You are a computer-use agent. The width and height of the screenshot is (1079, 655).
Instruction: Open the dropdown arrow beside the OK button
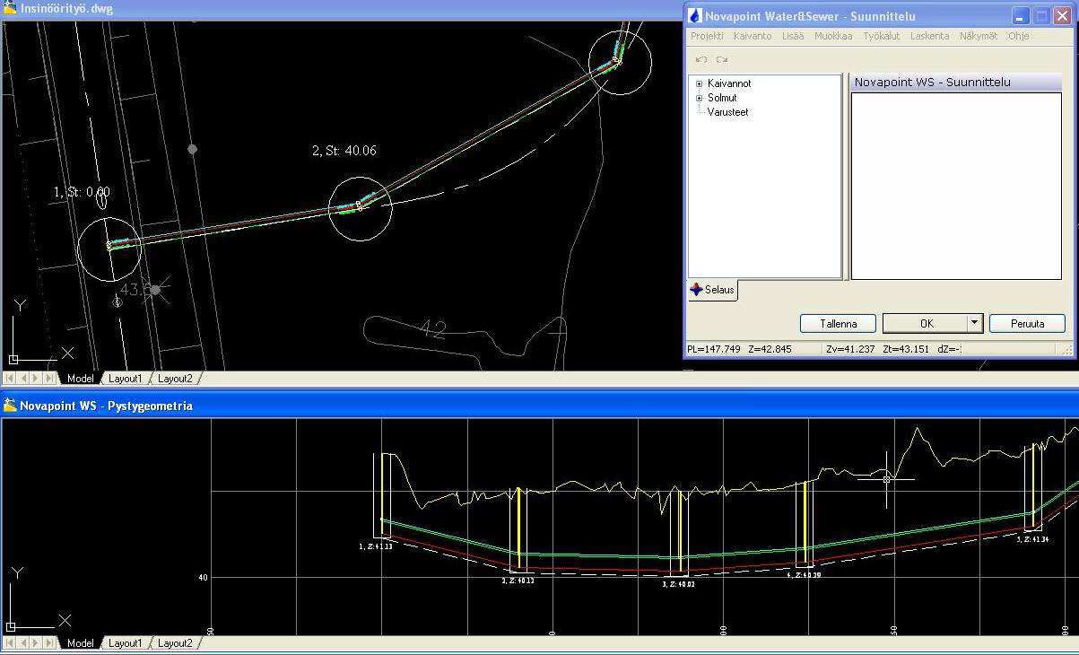(975, 323)
